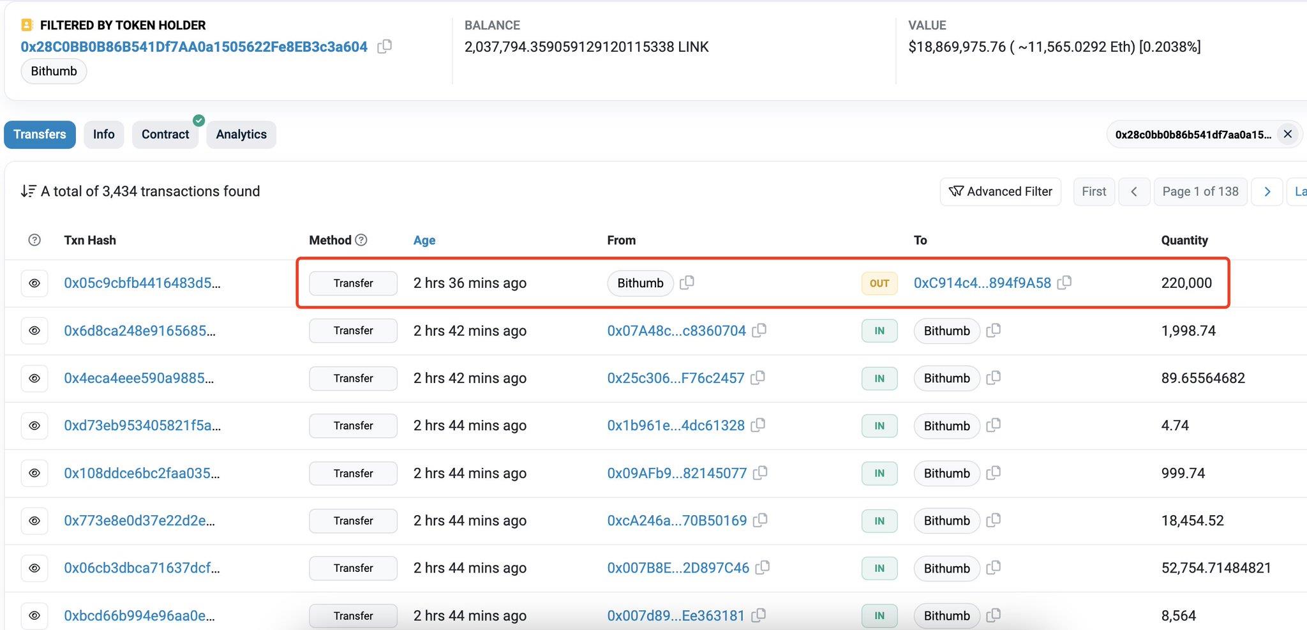Open sender address 0x1b961e...4dc61328
Image resolution: width=1307 pixels, height=630 pixels.
(x=676, y=425)
